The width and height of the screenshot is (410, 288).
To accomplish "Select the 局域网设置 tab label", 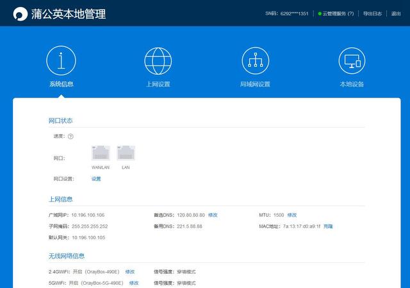I will (x=255, y=85).
